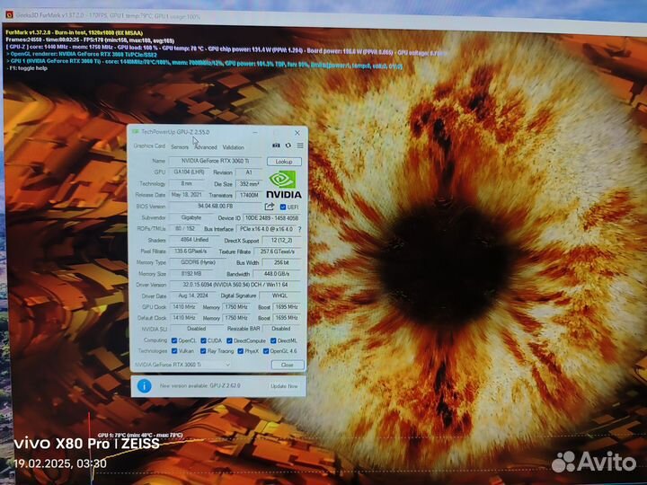647x485 pixels.
Task: Click the BIOS Version field 94.04.68.00.FB
Action: tap(215, 206)
